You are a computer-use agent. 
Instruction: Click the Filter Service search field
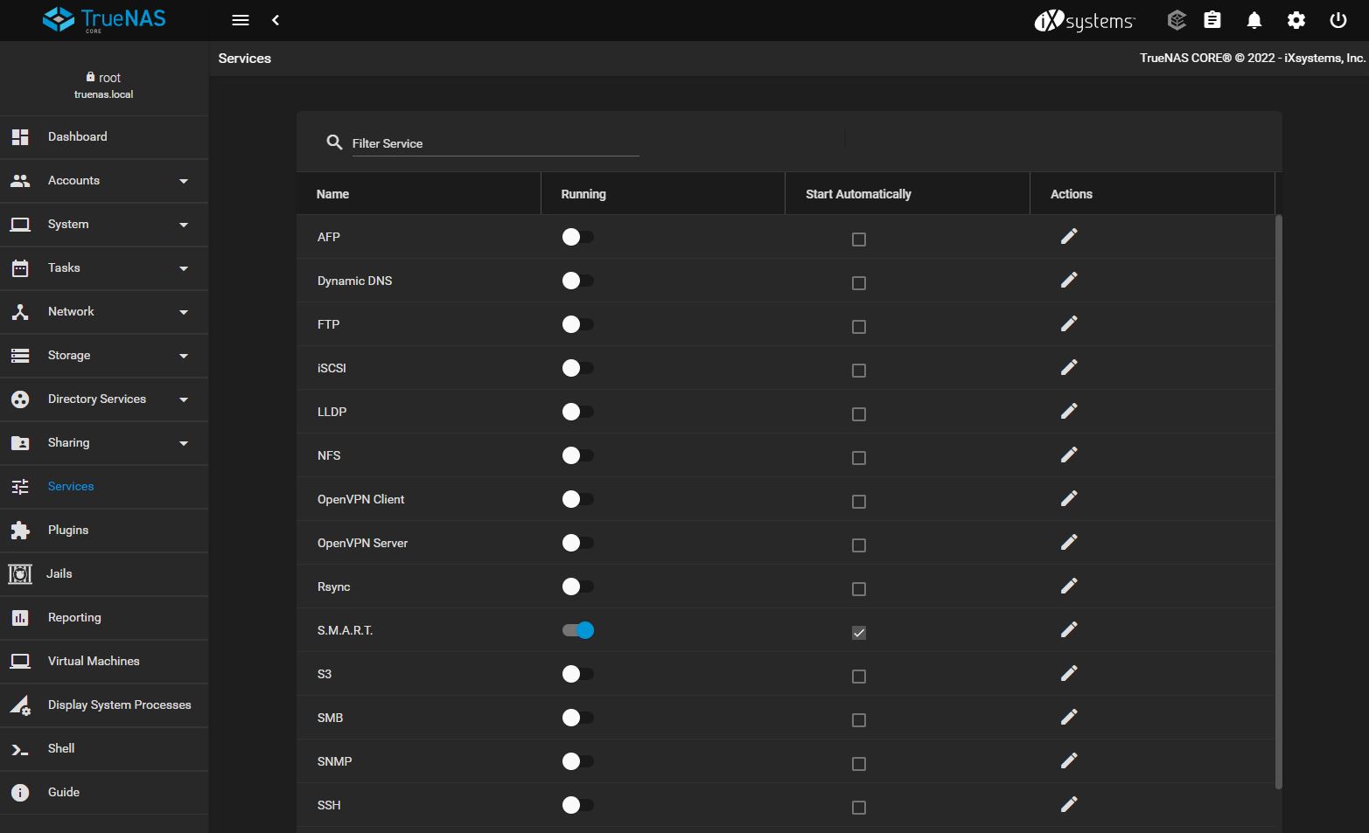494,143
